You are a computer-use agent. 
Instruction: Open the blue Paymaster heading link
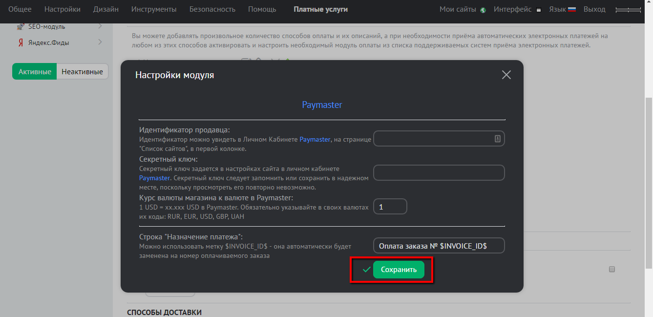(322, 105)
